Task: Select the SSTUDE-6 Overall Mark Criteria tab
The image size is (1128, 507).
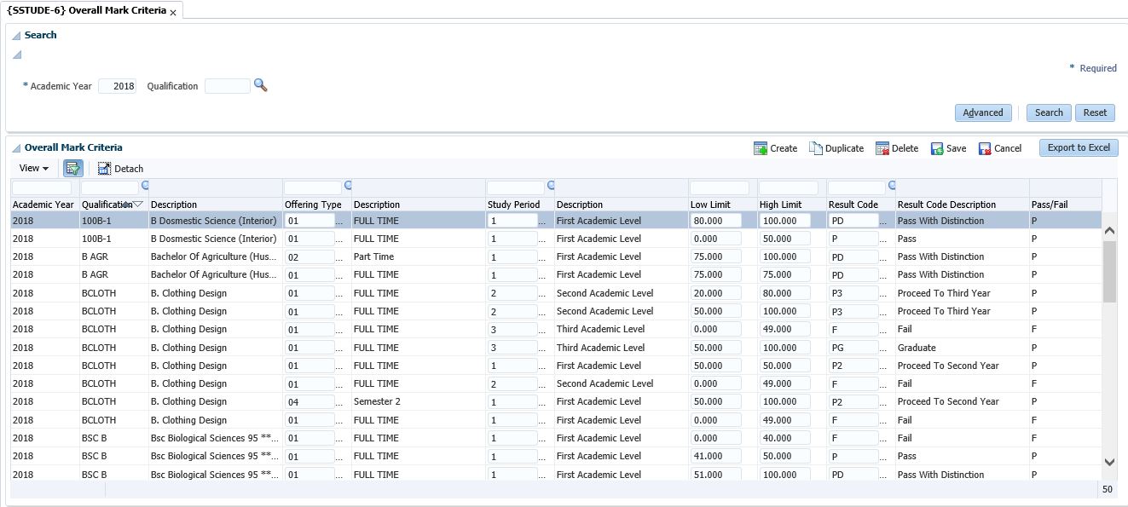Action: click(85, 11)
